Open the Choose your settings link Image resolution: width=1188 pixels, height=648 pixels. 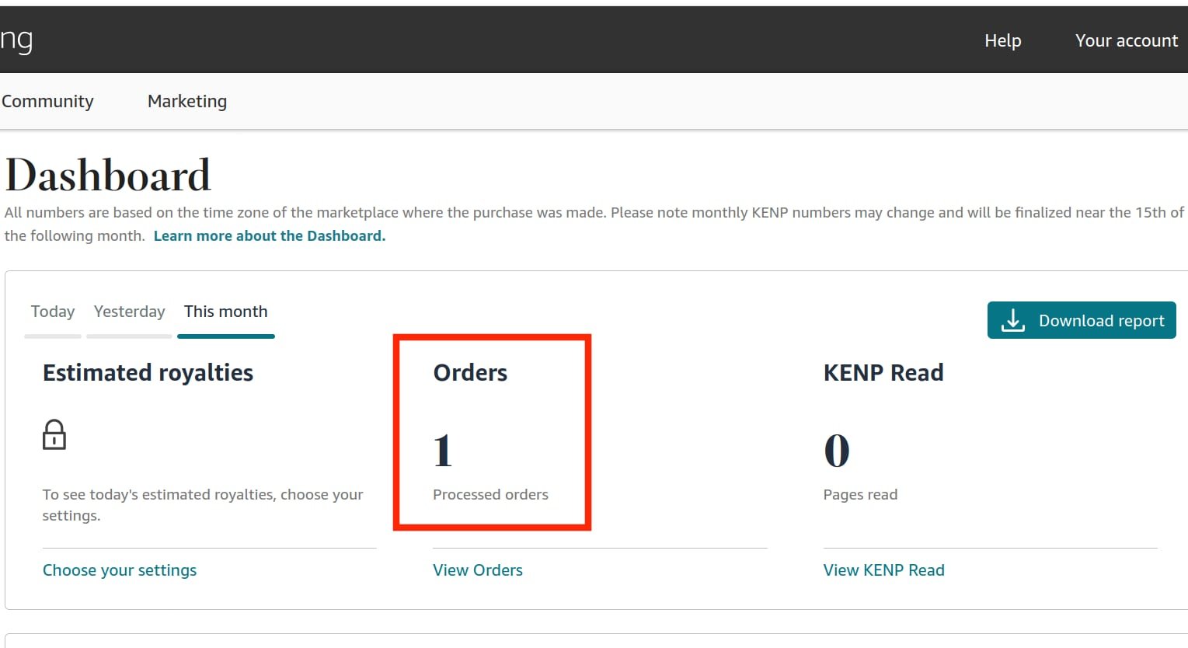[120, 570]
